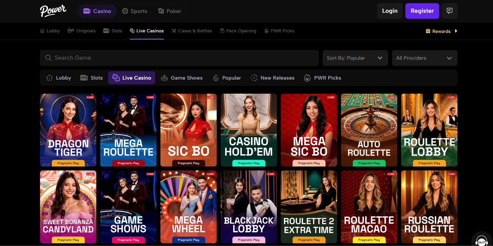Select Lobby filter tab
Image resolution: width=493 pixels, height=246 pixels.
click(59, 78)
